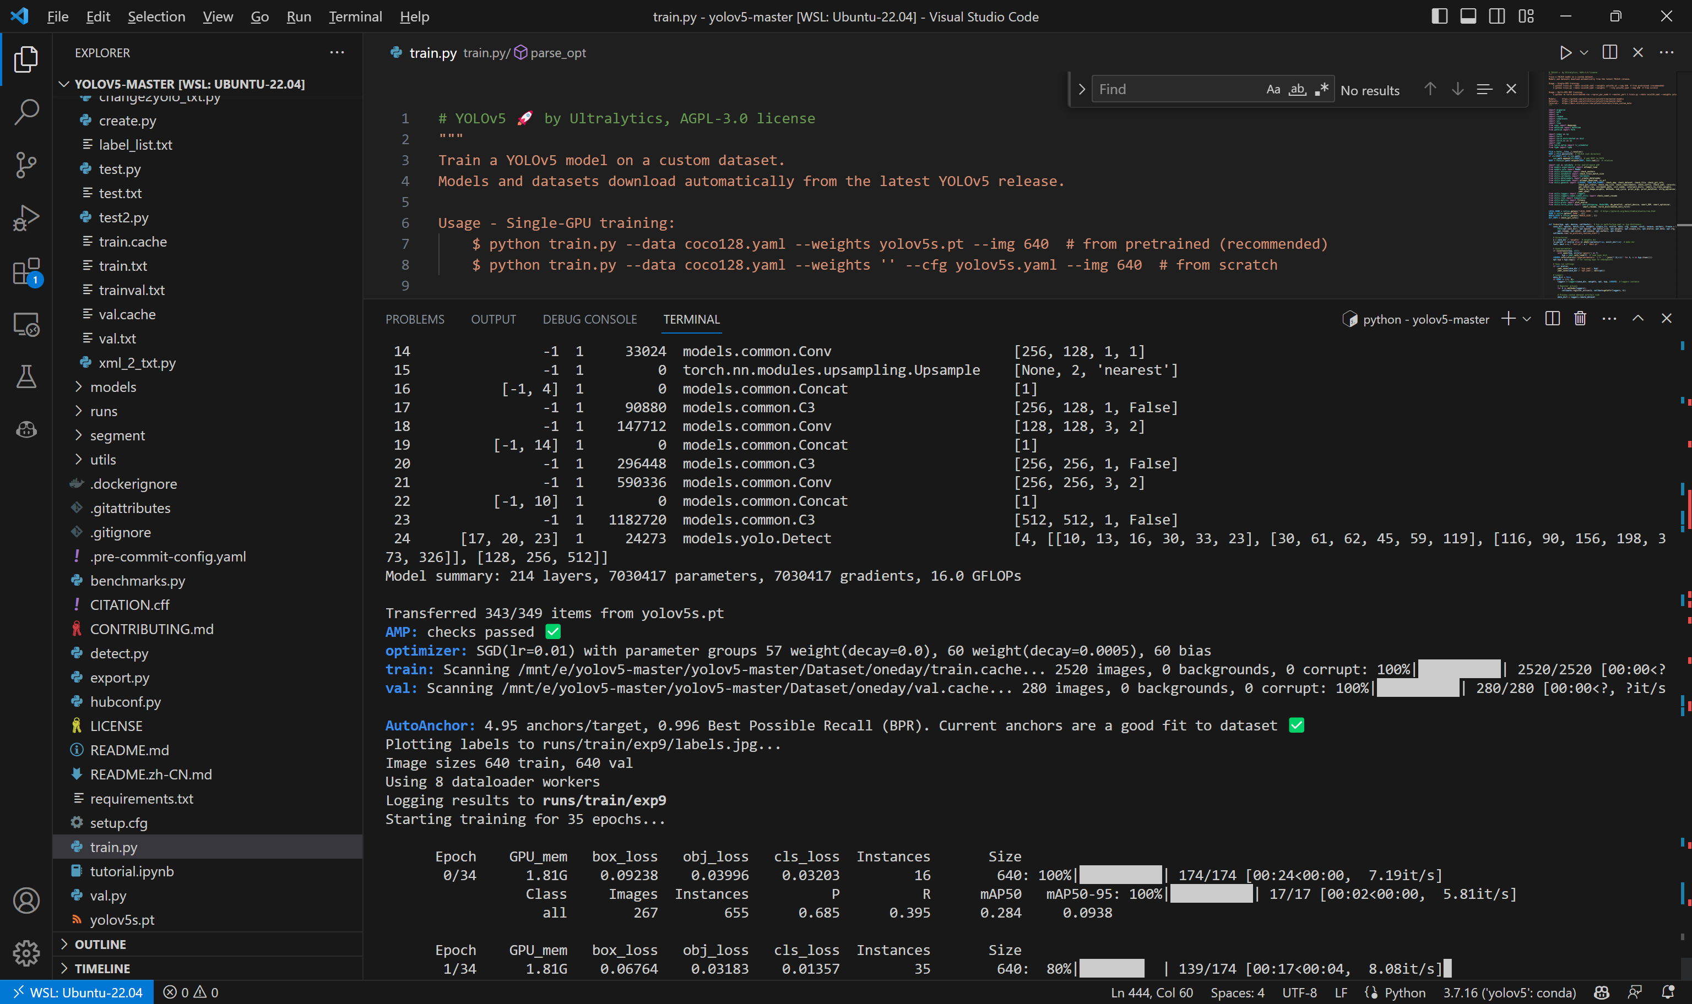This screenshot has width=1692, height=1004.
Task: Expand the utils folder
Action: (x=207, y=460)
